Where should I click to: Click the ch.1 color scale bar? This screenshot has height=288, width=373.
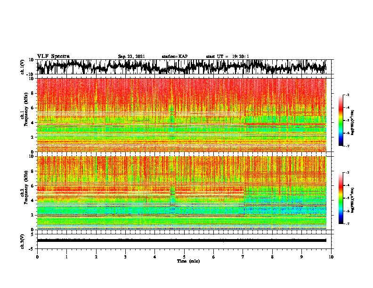pos(341,120)
